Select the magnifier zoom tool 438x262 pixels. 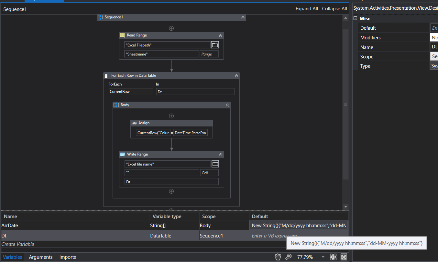(289, 257)
